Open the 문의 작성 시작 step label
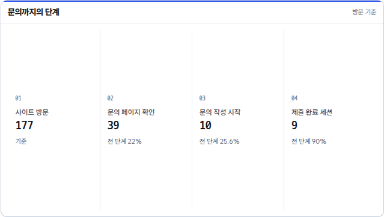384x217 pixels. [220, 112]
